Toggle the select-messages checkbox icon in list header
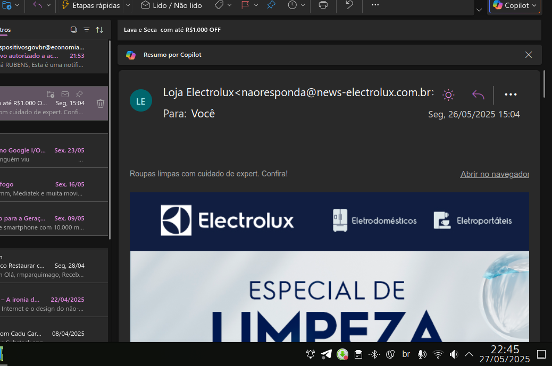The height and width of the screenshot is (366, 552). tap(74, 30)
